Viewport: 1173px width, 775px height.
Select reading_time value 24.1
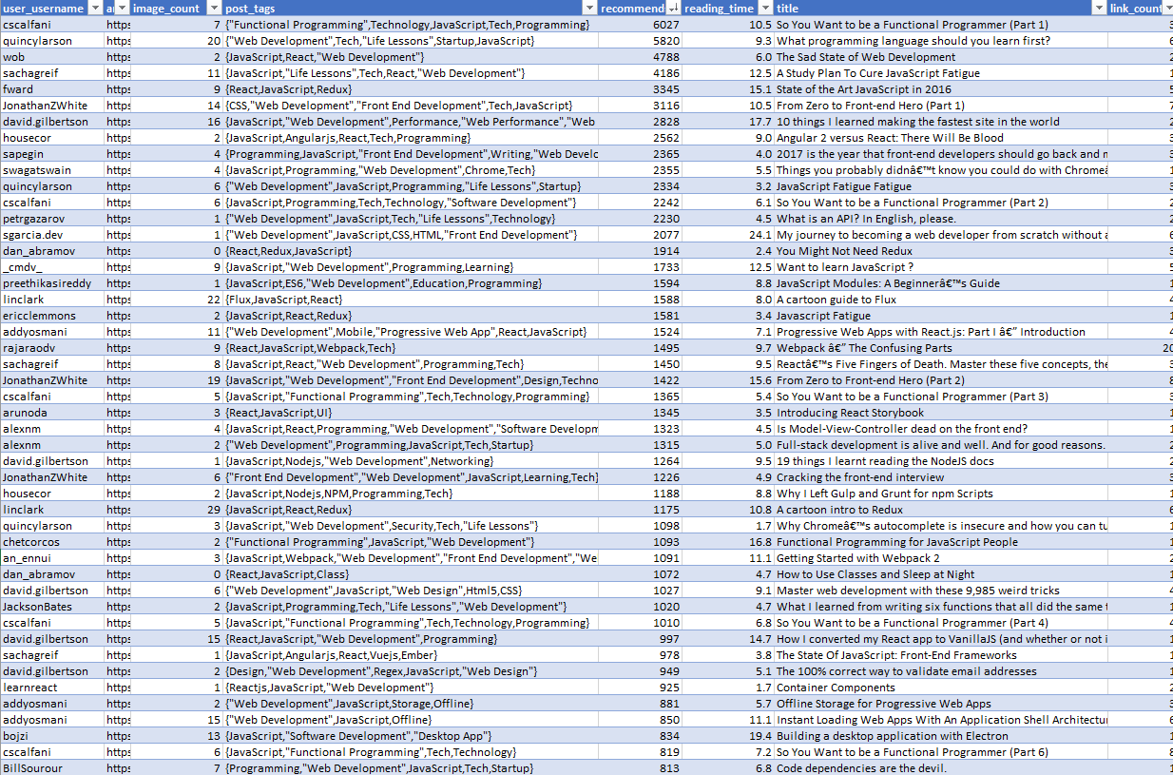click(760, 235)
